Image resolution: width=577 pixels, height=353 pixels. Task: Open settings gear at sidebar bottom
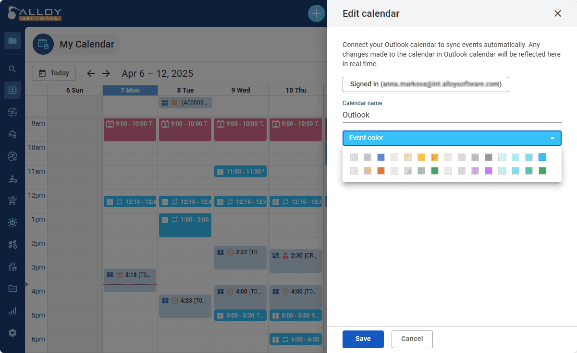[12, 332]
